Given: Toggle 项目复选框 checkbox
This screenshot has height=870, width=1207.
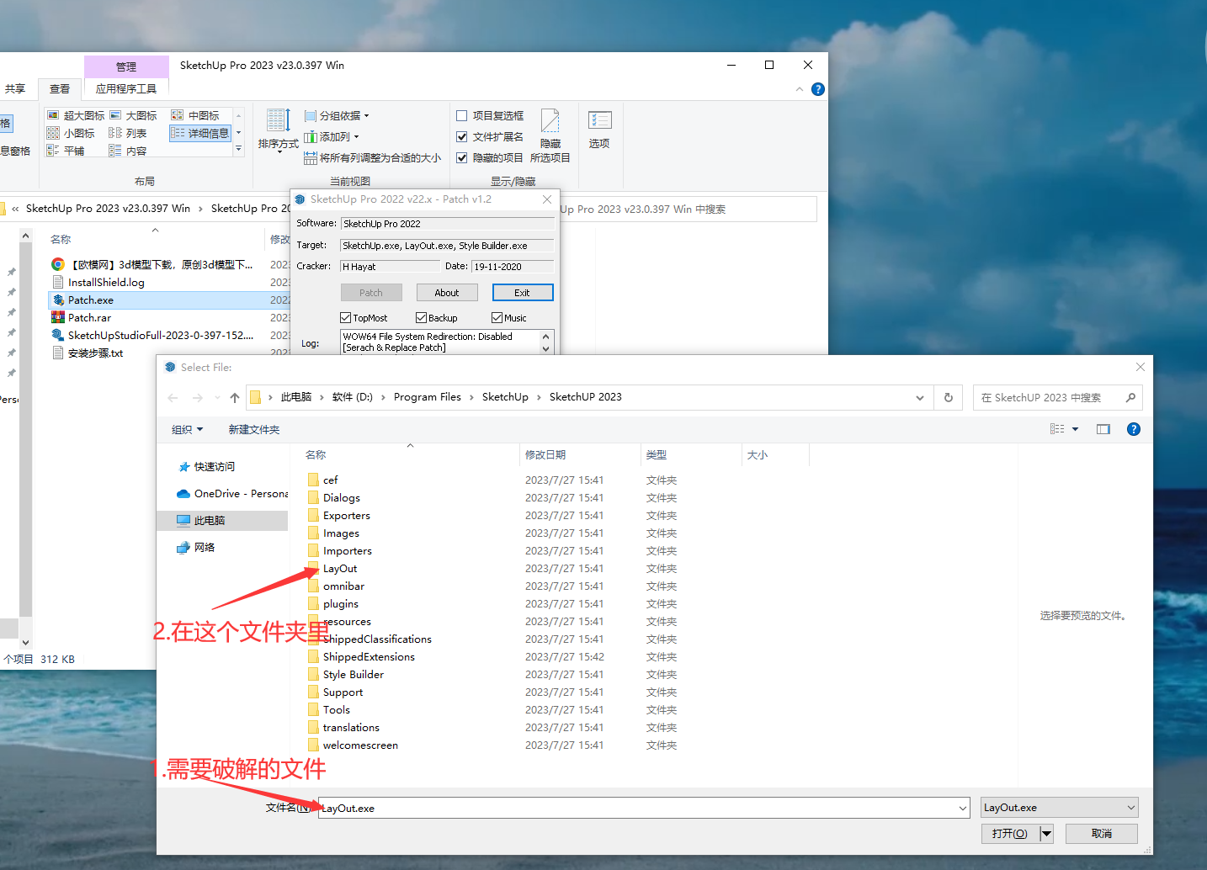Looking at the screenshot, I should 462,115.
